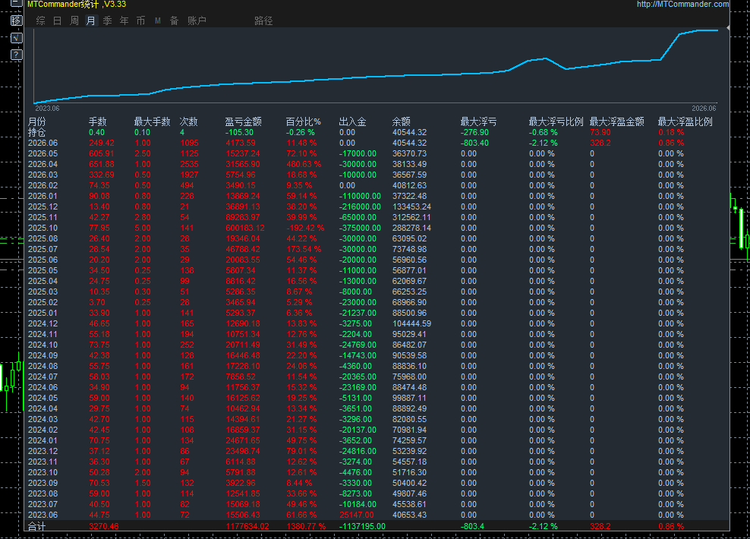This screenshot has height=539, width=750.
Task: Open the 路径 path tab
Action: click(263, 20)
